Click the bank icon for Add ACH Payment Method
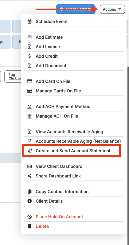This screenshot has height=245, width=129. click(29, 107)
